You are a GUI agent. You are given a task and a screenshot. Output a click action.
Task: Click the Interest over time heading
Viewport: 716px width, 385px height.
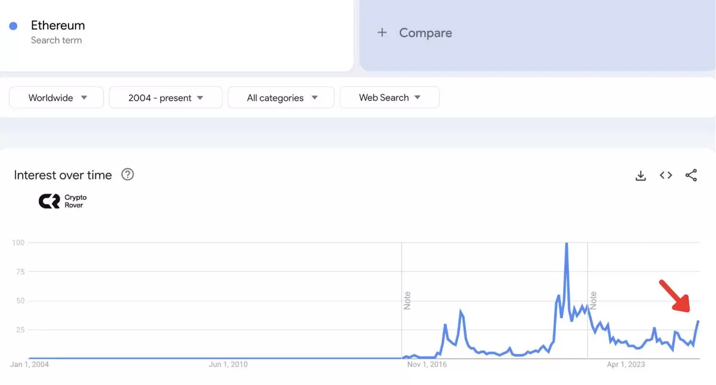pyautogui.click(x=63, y=175)
